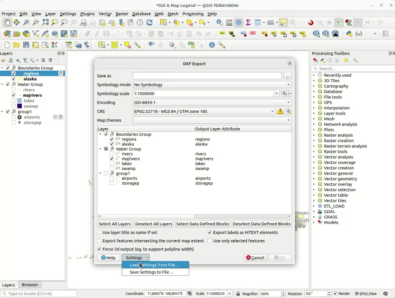The height and width of the screenshot is (298, 395).
Task: Expand Vector geometry in Processing Toolbox
Action: click(314, 179)
